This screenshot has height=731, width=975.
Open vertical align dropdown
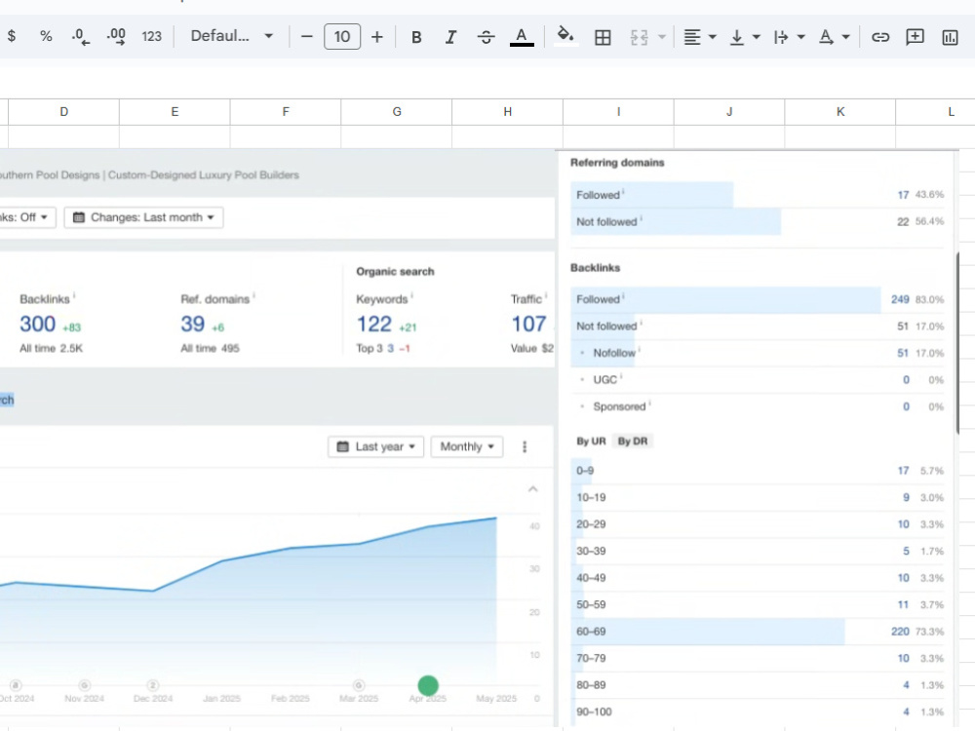tap(744, 37)
